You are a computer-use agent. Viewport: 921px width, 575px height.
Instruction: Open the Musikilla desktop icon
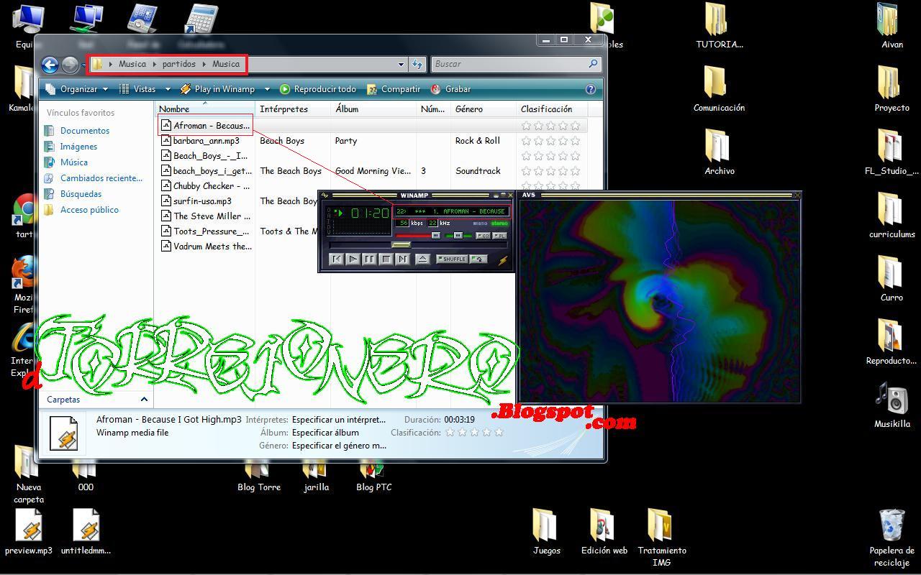pyautogui.click(x=891, y=405)
